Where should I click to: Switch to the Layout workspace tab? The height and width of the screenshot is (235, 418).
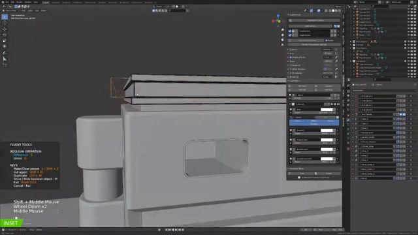tap(46, 3)
